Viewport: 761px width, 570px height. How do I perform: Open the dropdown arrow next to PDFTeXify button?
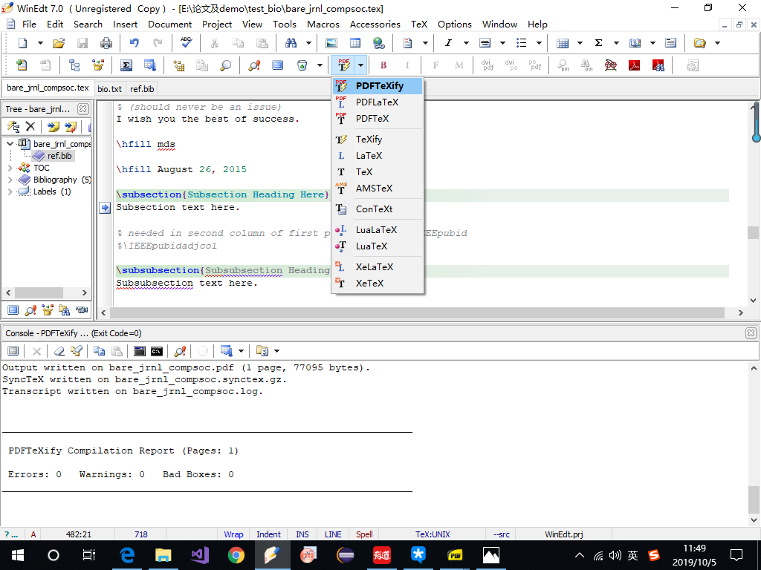tap(360, 65)
